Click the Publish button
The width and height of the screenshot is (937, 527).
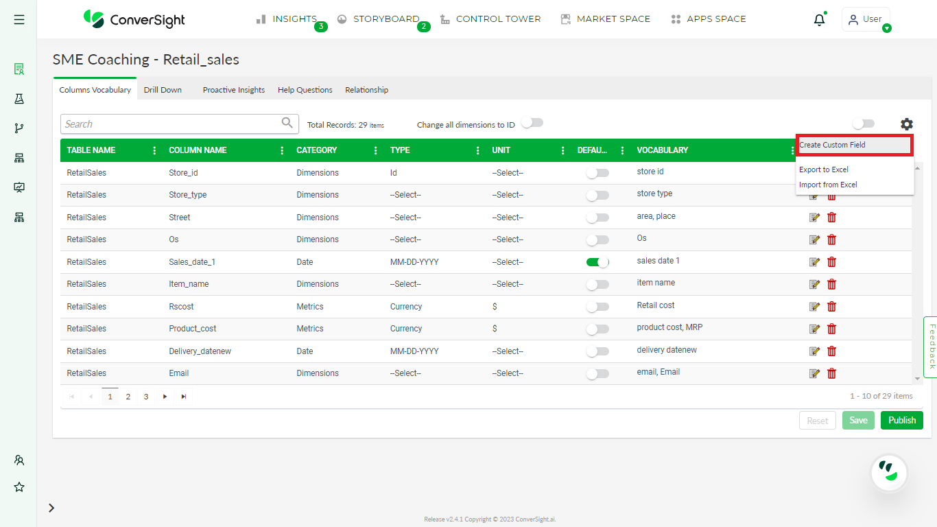(901, 420)
